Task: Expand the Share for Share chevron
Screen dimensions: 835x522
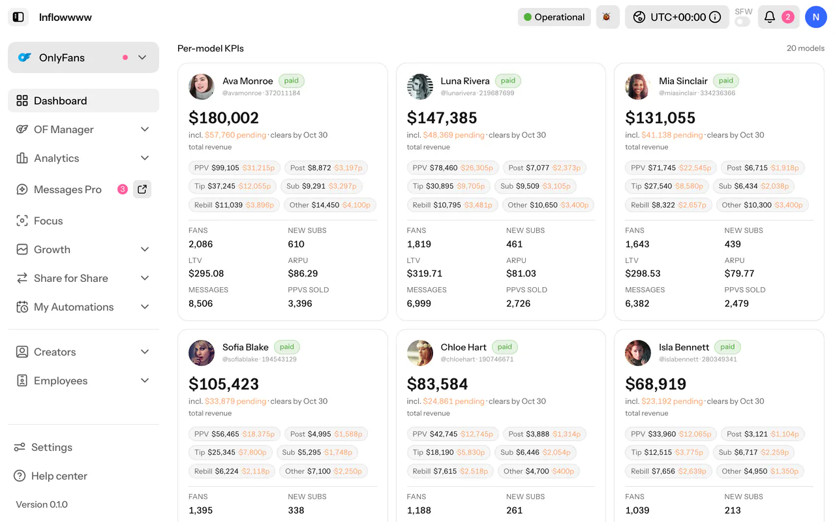Action: (145, 278)
